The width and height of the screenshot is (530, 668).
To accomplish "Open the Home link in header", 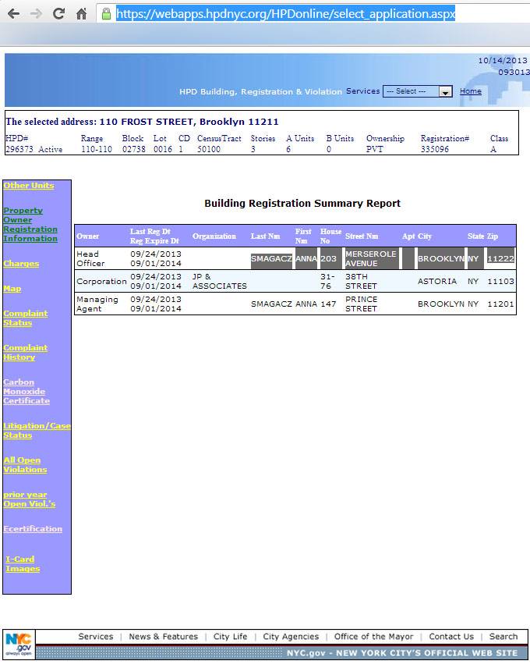I will (x=470, y=91).
